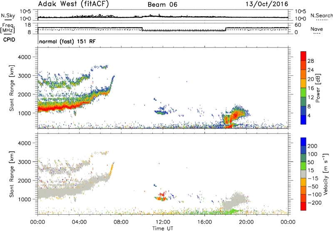This screenshot has width=333, height=231.
Task: Click the 'Time UT' axis label
Action: pyautogui.click(x=163, y=228)
